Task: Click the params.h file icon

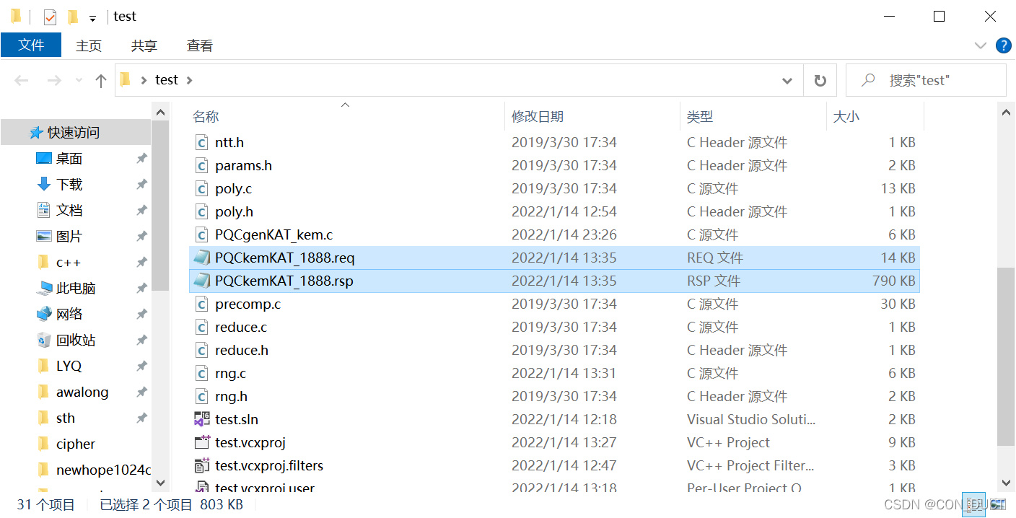Action: [202, 165]
